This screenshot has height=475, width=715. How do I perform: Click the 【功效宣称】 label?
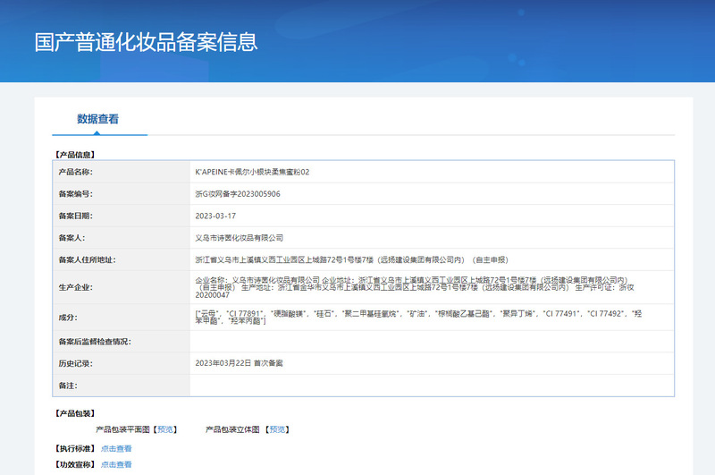point(75,464)
